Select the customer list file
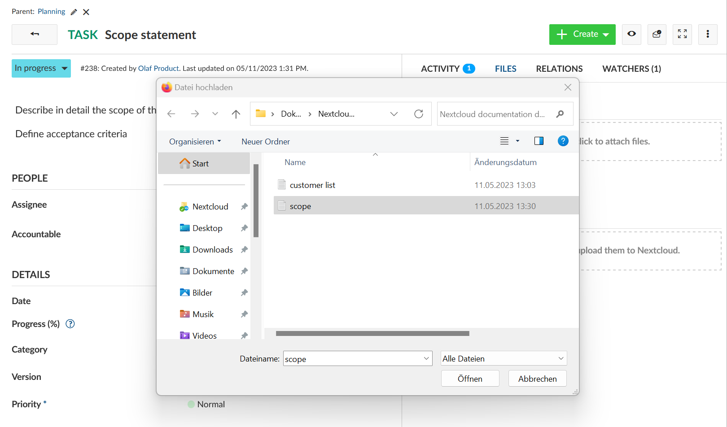The width and height of the screenshot is (727, 427). [312, 185]
